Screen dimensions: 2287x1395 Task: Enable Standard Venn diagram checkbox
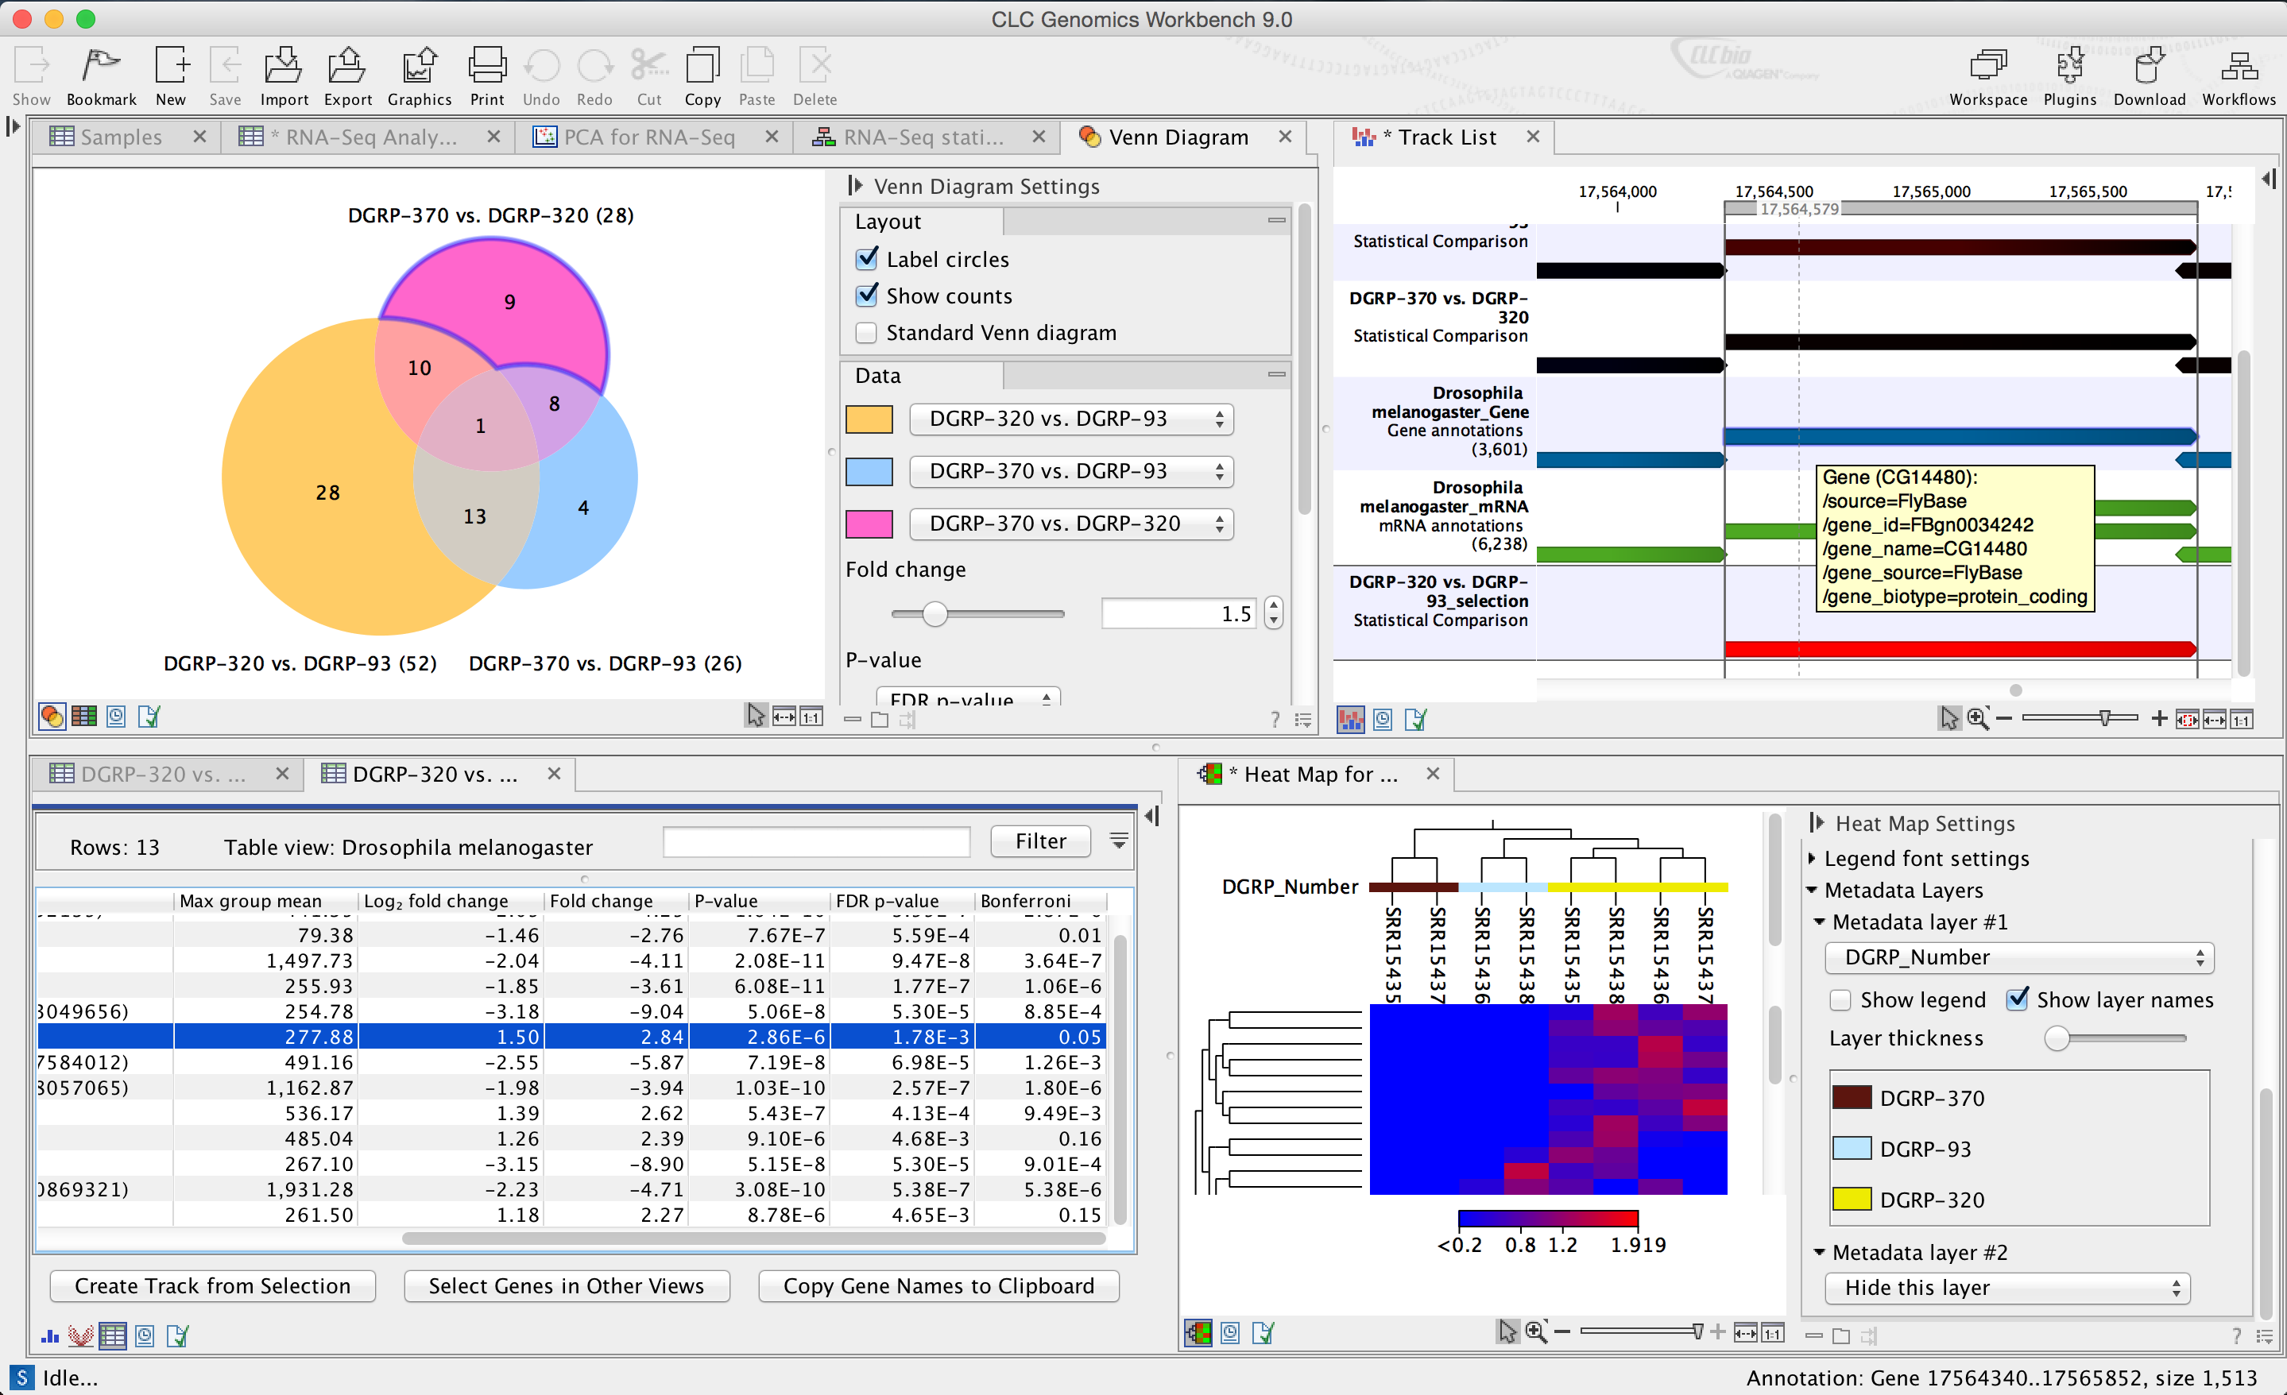coord(866,332)
